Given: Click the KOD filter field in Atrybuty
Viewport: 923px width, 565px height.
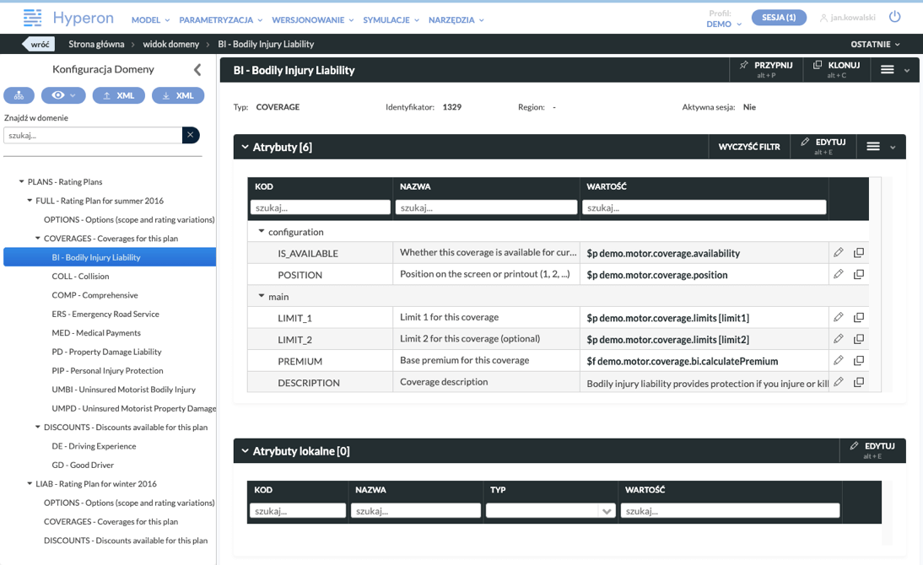Looking at the screenshot, I should coord(321,207).
